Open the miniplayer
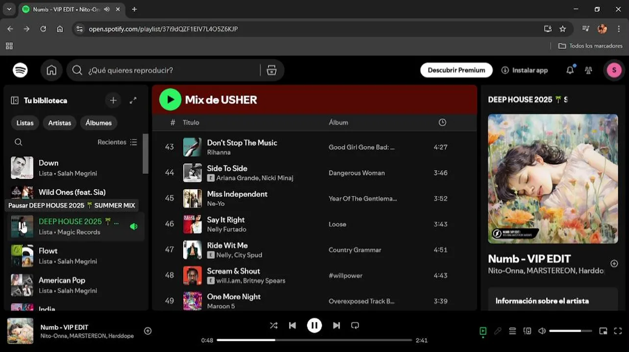This screenshot has width=629, height=352. (x=603, y=331)
